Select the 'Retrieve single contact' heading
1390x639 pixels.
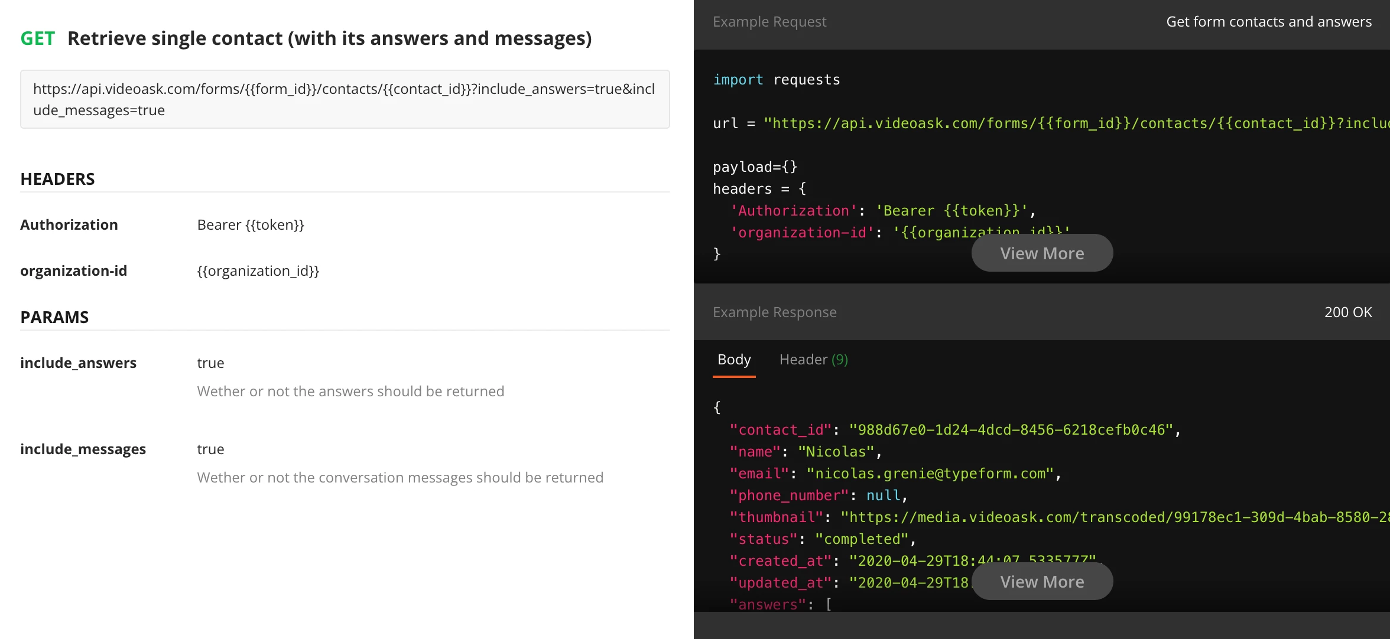pos(330,38)
